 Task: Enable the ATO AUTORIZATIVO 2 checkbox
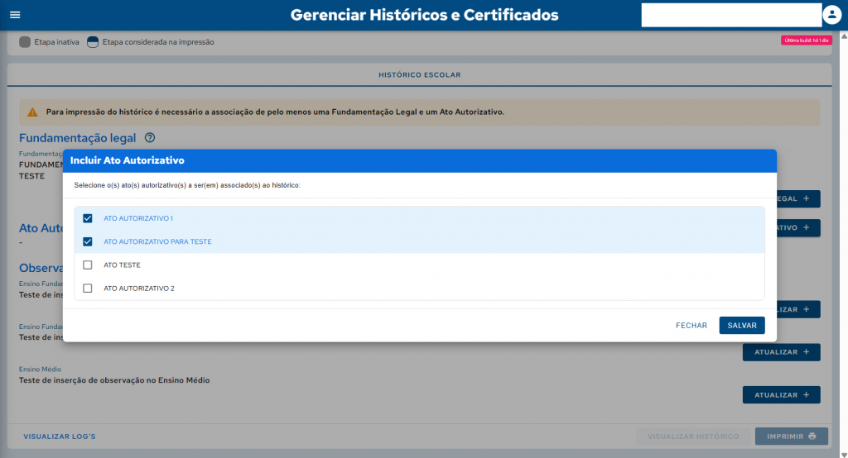pos(88,289)
